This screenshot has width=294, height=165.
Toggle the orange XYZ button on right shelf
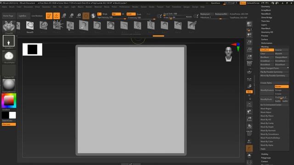(x=249, y=92)
